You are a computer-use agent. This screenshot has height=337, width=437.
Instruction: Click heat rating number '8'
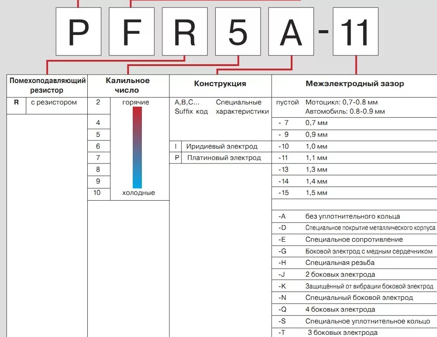coord(98,169)
